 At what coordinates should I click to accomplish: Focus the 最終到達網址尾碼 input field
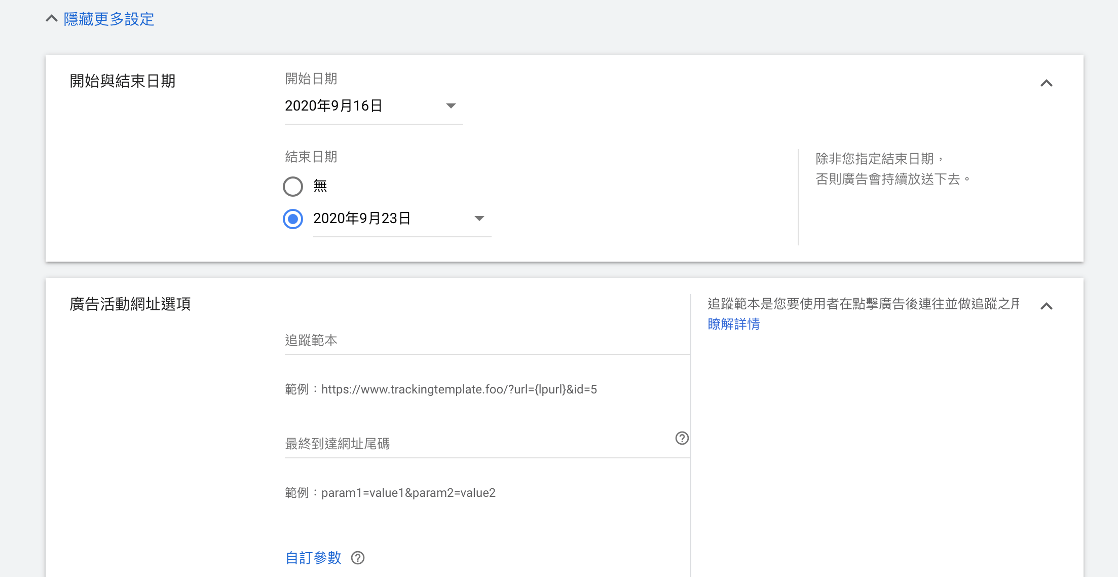click(476, 444)
